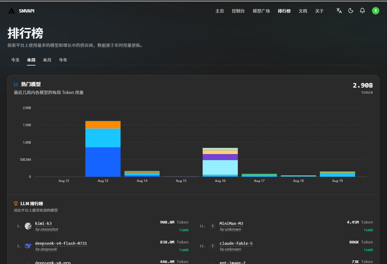The image size is (387, 264).
Task: Open the language translation switcher
Action: (x=339, y=11)
